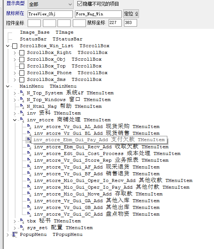Click the TreeView_Obj input field
214x249 pixels.
pyautogui.click(x=50, y=14)
